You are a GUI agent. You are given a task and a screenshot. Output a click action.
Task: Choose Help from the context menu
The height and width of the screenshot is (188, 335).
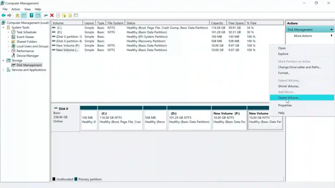[x=302, y=113]
